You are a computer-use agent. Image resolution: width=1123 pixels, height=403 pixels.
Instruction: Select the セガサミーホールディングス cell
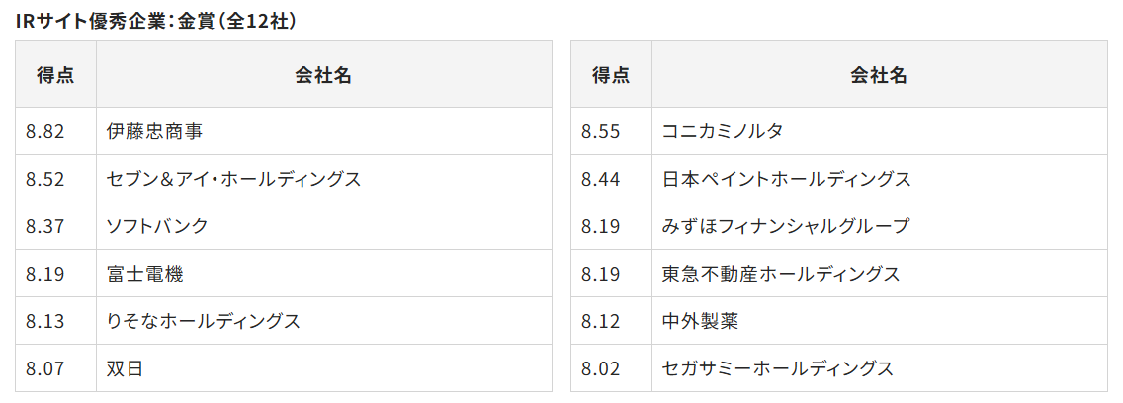click(777, 368)
